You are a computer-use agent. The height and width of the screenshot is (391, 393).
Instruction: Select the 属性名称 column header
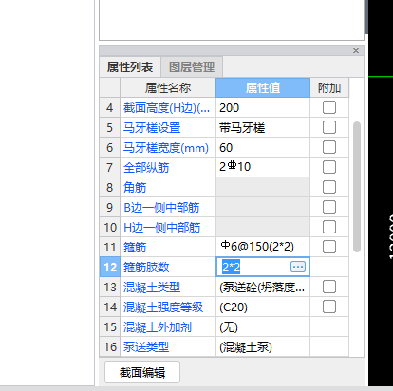tap(168, 87)
